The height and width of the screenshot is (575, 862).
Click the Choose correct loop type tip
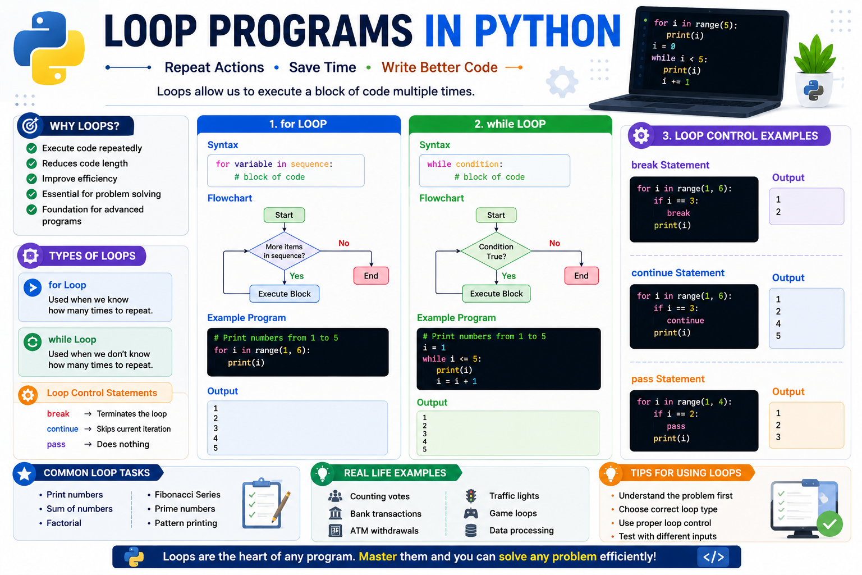(668, 509)
